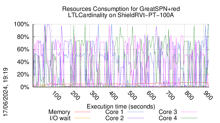Click the green Core 4 legend line sample
This screenshot has height=123, width=220.
189,118
